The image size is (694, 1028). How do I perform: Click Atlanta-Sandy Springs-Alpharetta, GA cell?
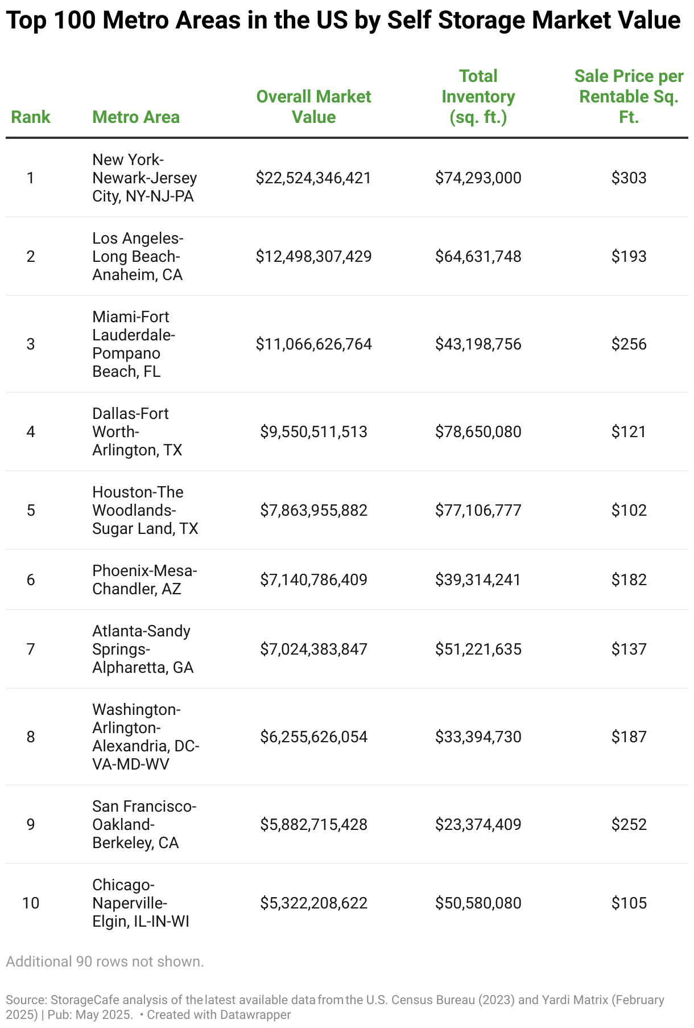click(143, 649)
